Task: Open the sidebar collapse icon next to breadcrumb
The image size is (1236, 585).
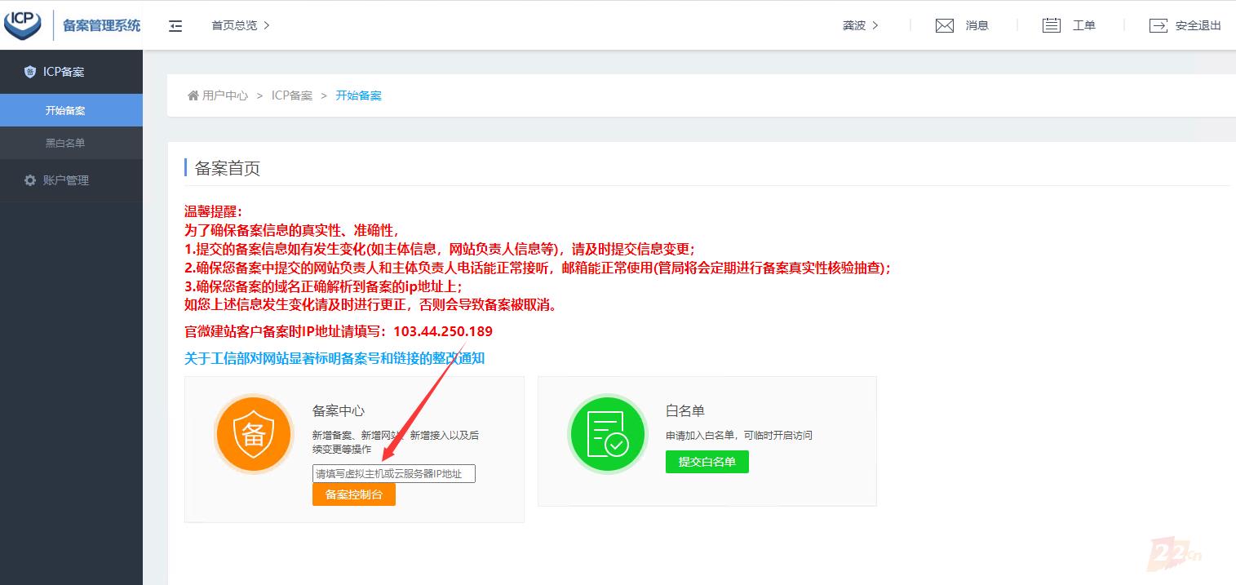Action: [175, 25]
